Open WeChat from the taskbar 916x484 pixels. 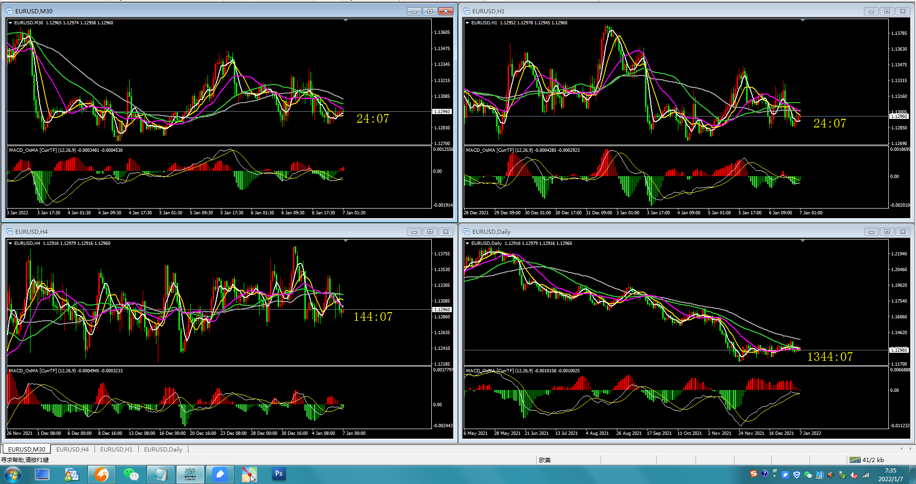[x=131, y=474]
